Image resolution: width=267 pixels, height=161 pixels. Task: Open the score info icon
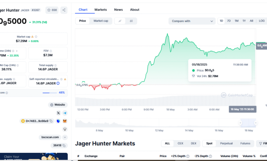pyautogui.click(x=7, y=93)
